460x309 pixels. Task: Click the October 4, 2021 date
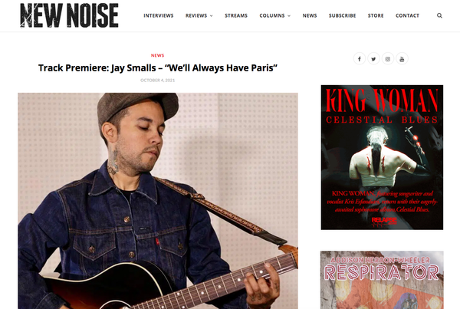(x=157, y=80)
